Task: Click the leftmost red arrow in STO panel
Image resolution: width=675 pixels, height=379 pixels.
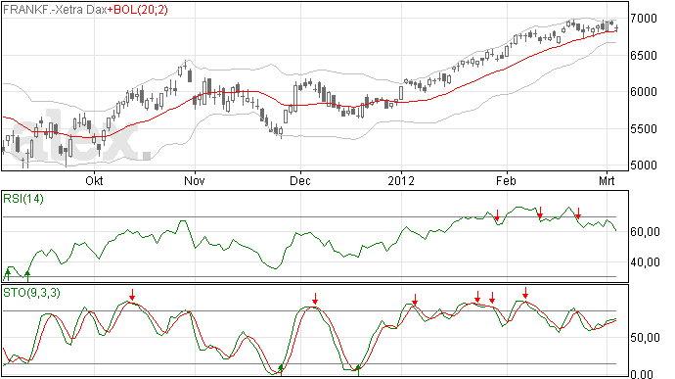Action: [133, 295]
